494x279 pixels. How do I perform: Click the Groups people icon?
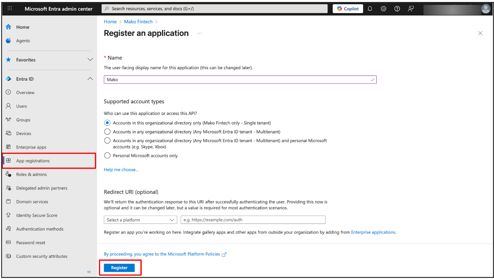pyautogui.click(x=9, y=119)
